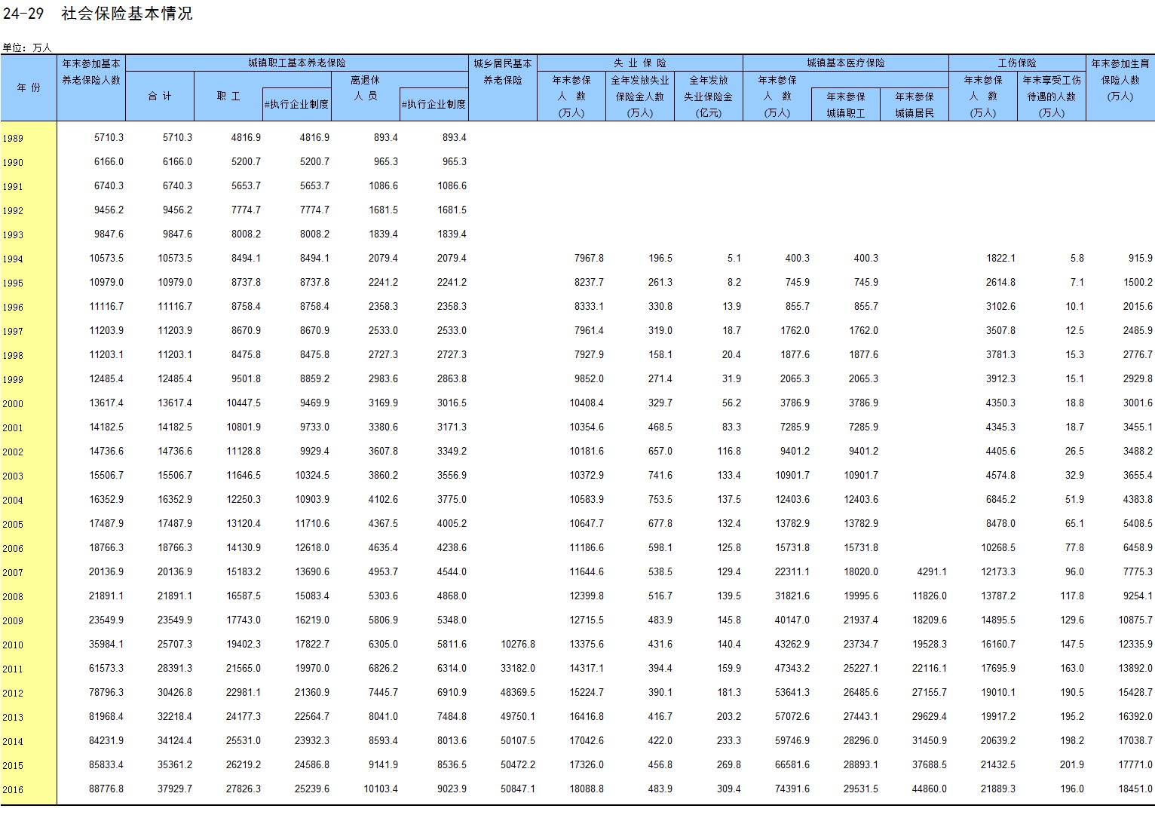Select year row 2000

tap(13, 404)
